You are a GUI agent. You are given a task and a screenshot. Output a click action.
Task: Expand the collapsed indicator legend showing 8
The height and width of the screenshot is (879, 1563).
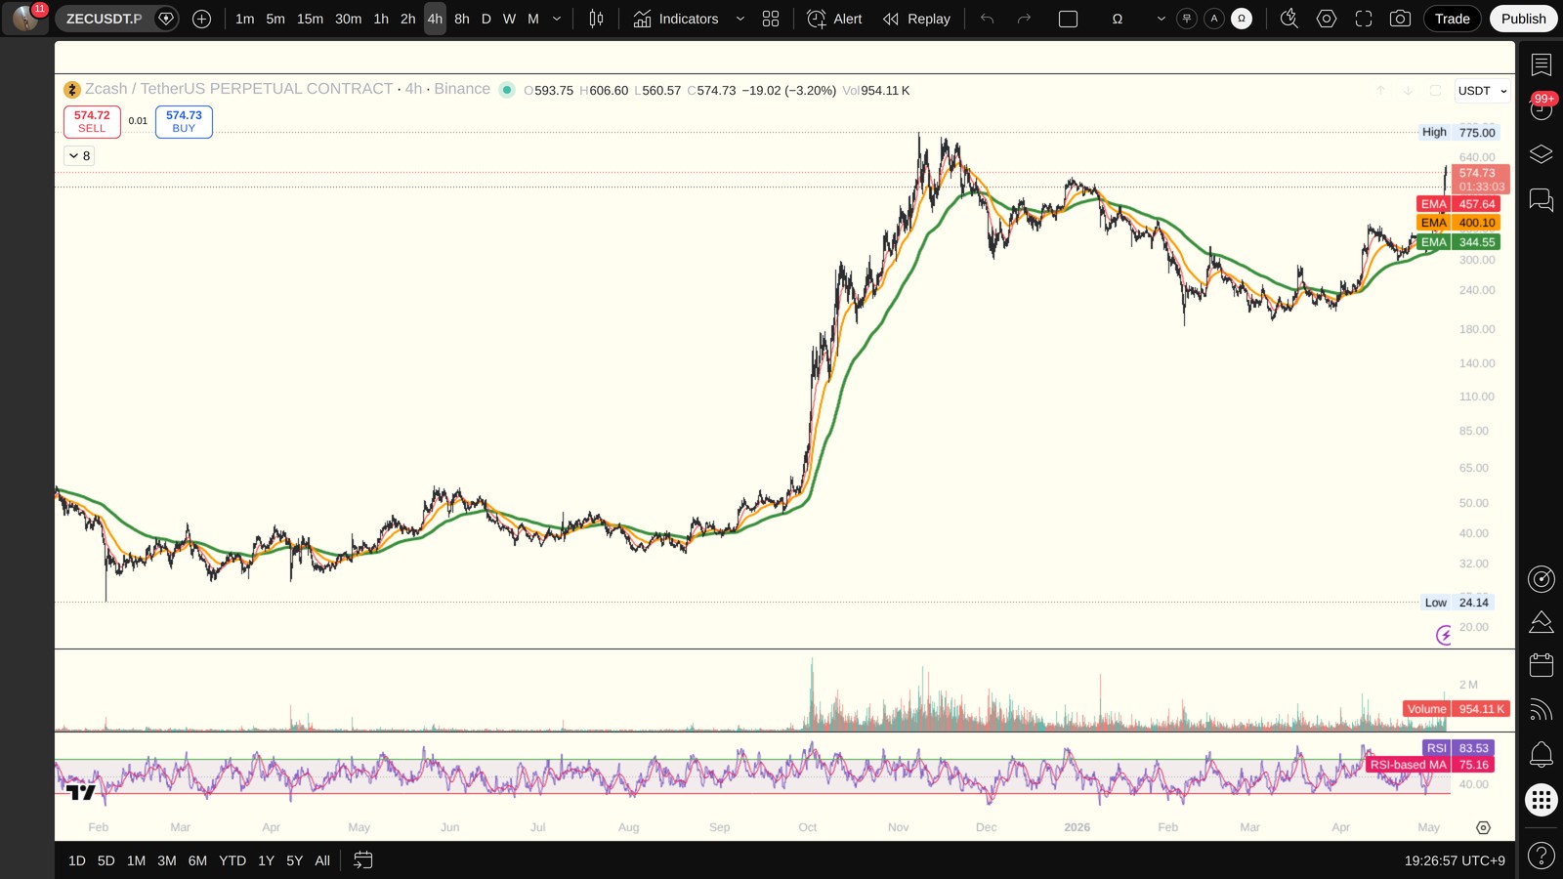(x=79, y=155)
